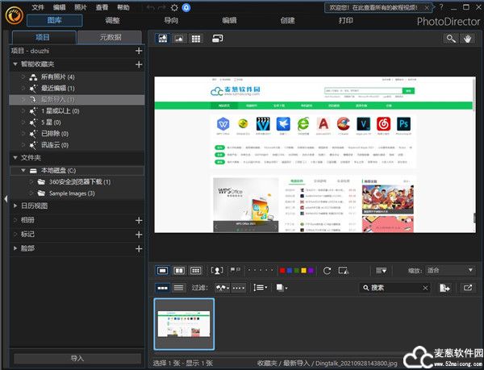The width and height of the screenshot is (484, 370).
Task: Click the face tagging icon
Action: pyautogui.click(x=217, y=270)
